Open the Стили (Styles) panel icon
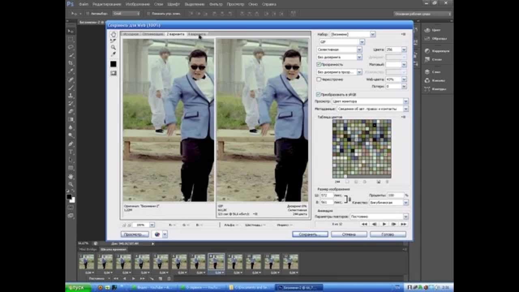This screenshot has height=292, width=519. pyautogui.click(x=427, y=60)
